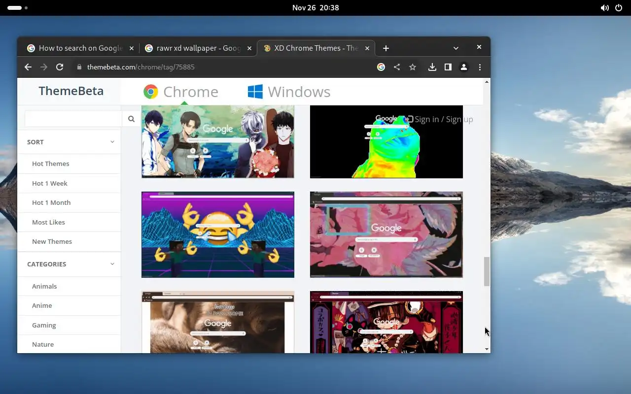Select the 'XD Chrome Themes' tab
Viewport: 631px width, 394px height.
(315, 48)
